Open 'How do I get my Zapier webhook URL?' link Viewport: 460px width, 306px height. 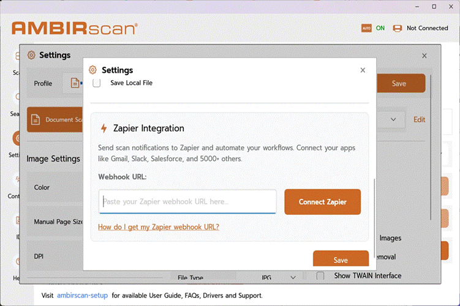pyautogui.click(x=159, y=227)
